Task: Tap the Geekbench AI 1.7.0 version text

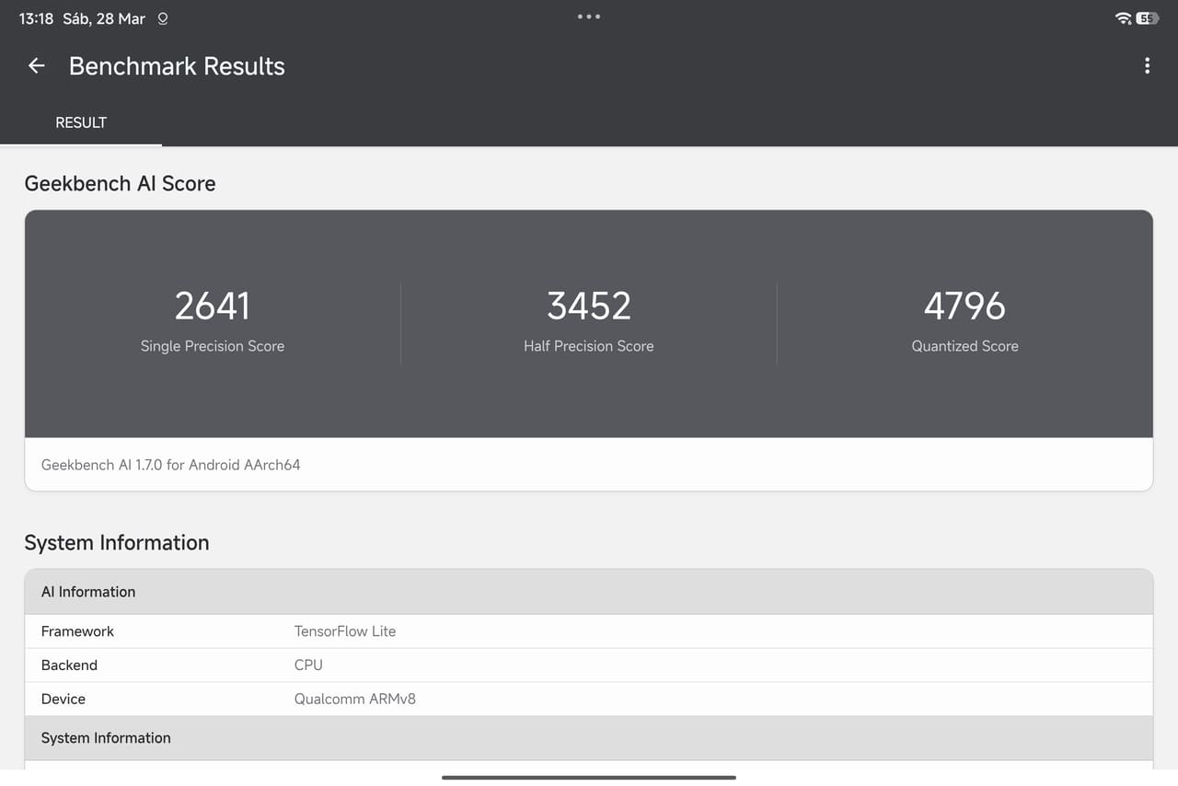Action: (171, 465)
